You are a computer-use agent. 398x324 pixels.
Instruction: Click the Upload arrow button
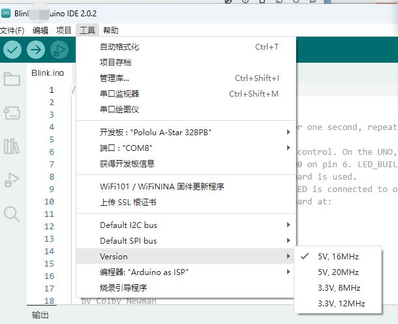click(36, 50)
